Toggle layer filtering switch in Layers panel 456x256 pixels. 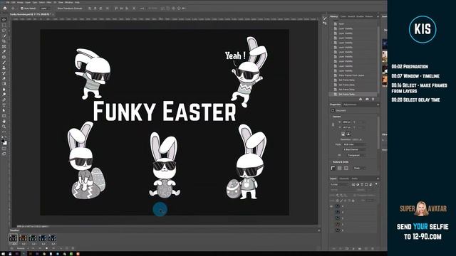377,184
